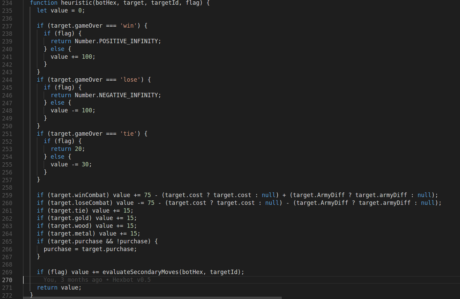Screen dimensions: 460x299
Task: Click line number 272 in the gutter
Action: 7,295
